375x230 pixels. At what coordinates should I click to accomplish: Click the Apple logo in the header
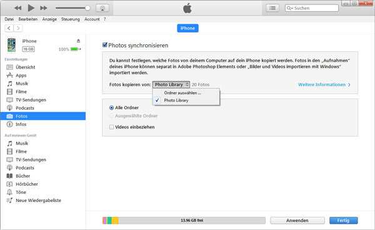(x=187, y=8)
